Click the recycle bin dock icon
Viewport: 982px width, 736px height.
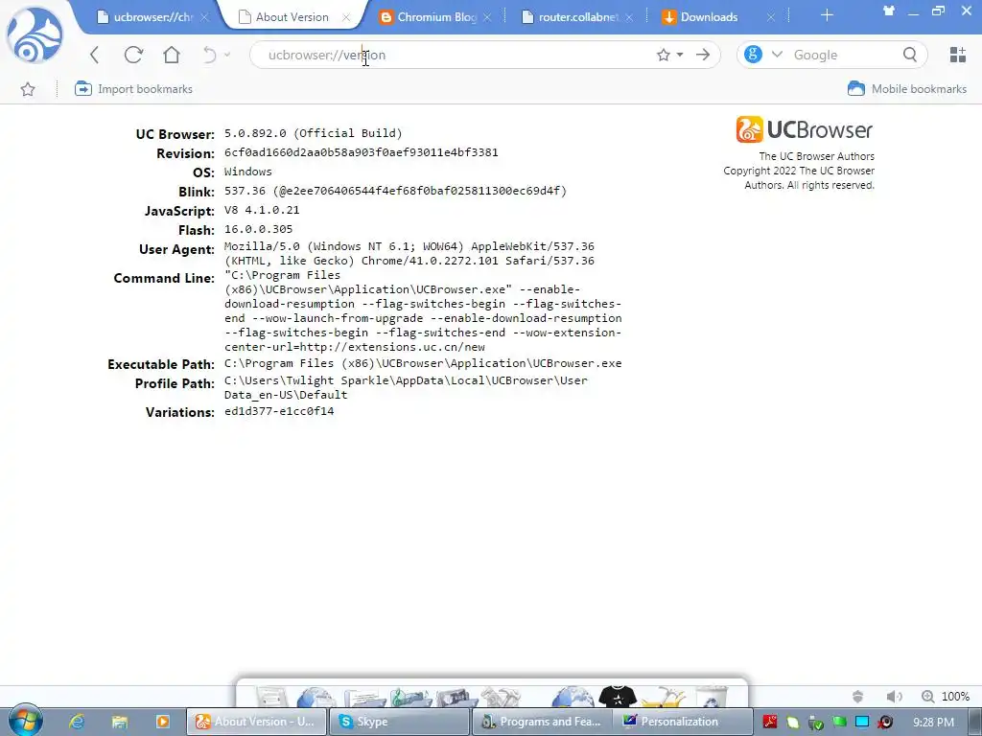(x=713, y=697)
